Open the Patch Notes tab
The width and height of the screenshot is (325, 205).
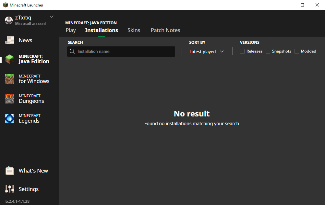pyautogui.click(x=165, y=30)
